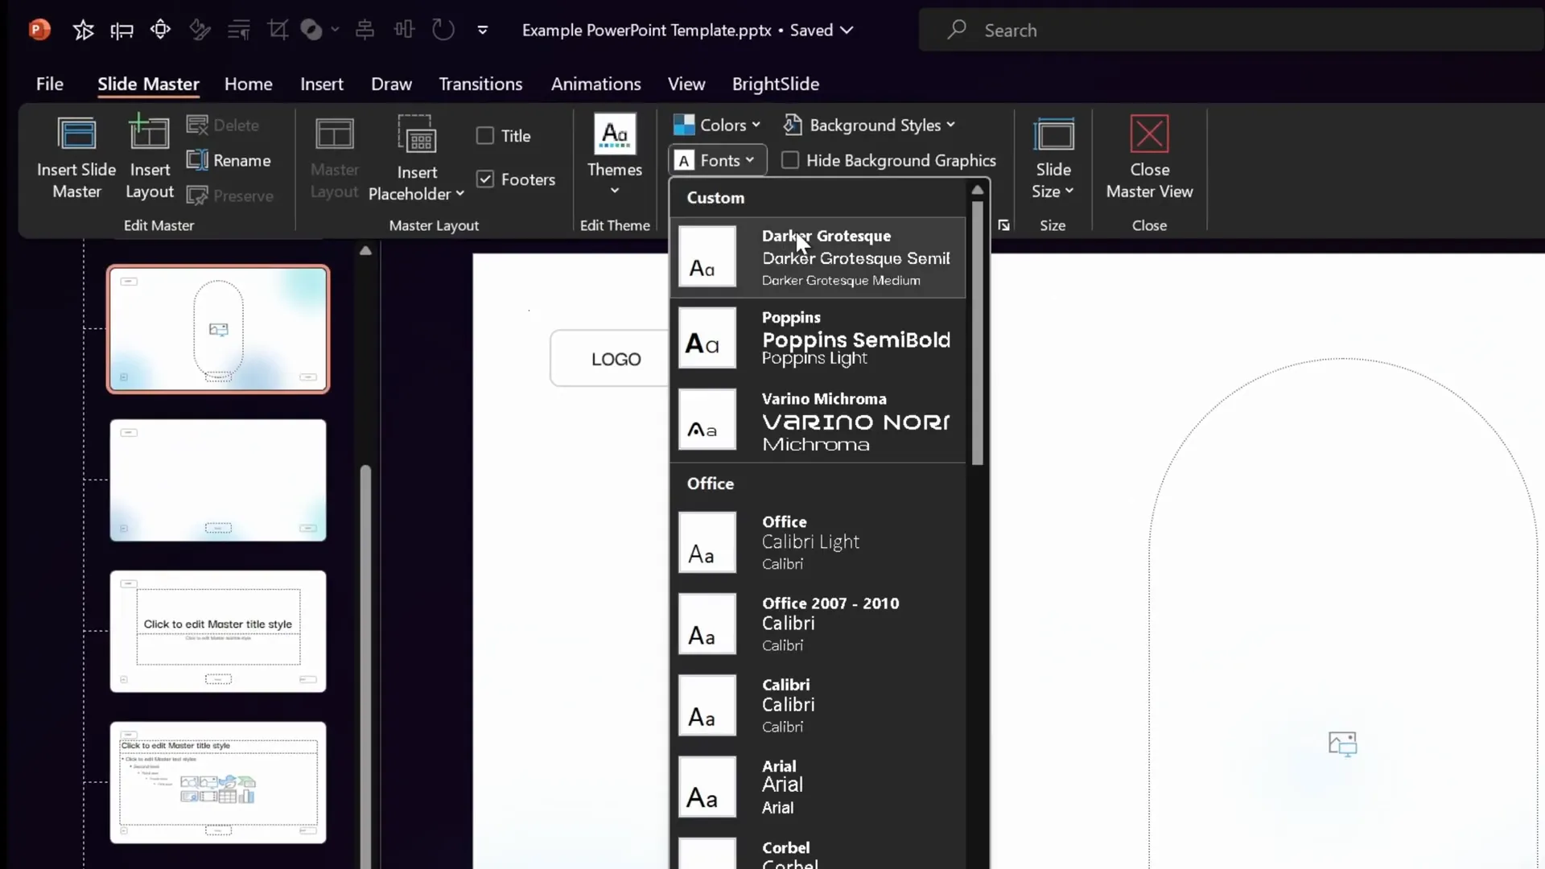Click into the Search box
Image resolution: width=1545 pixels, height=869 pixels.
click(1231, 31)
